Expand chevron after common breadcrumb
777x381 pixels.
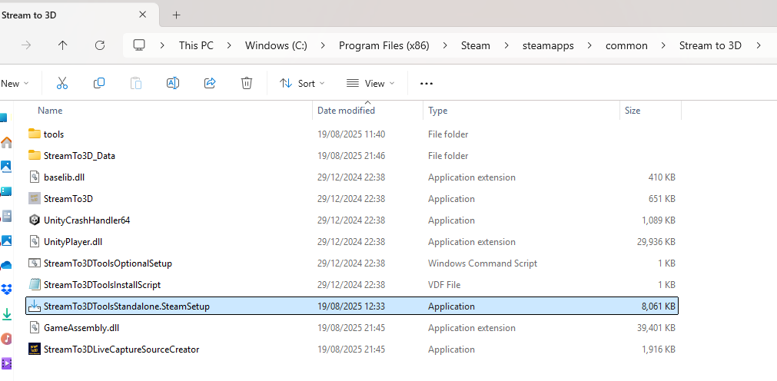click(663, 45)
